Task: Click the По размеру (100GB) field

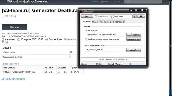Action: click(x=105, y=50)
